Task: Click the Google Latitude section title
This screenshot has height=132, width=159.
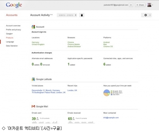Action: tap(44, 79)
